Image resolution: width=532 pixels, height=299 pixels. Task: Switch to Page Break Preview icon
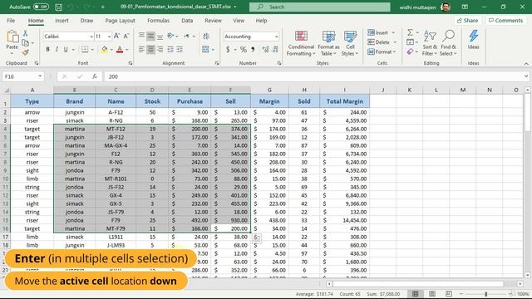[x=449, y=294]
